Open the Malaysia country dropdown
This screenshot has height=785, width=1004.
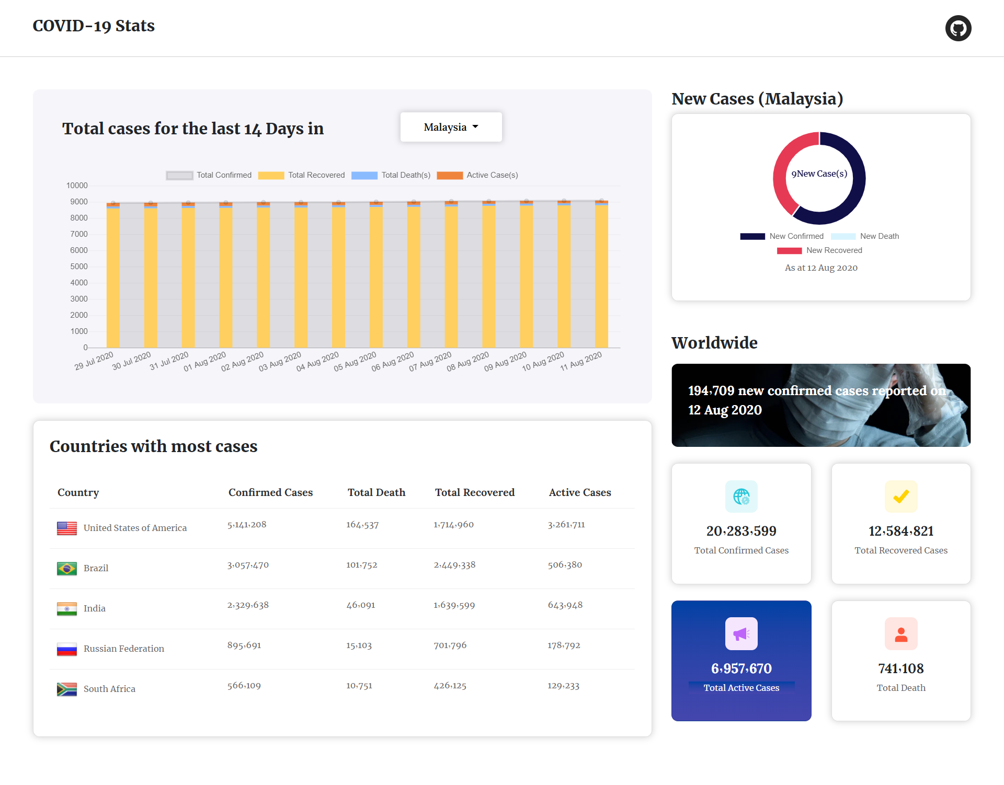[451, 127]
